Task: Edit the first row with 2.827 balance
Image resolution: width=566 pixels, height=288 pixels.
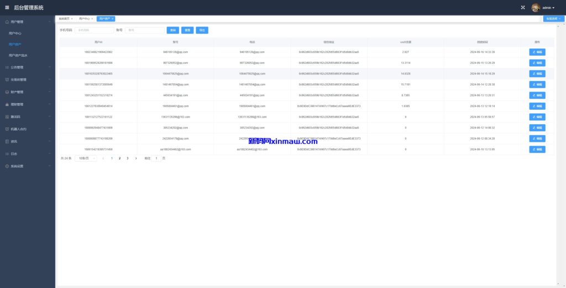Action: pos(537,52)
